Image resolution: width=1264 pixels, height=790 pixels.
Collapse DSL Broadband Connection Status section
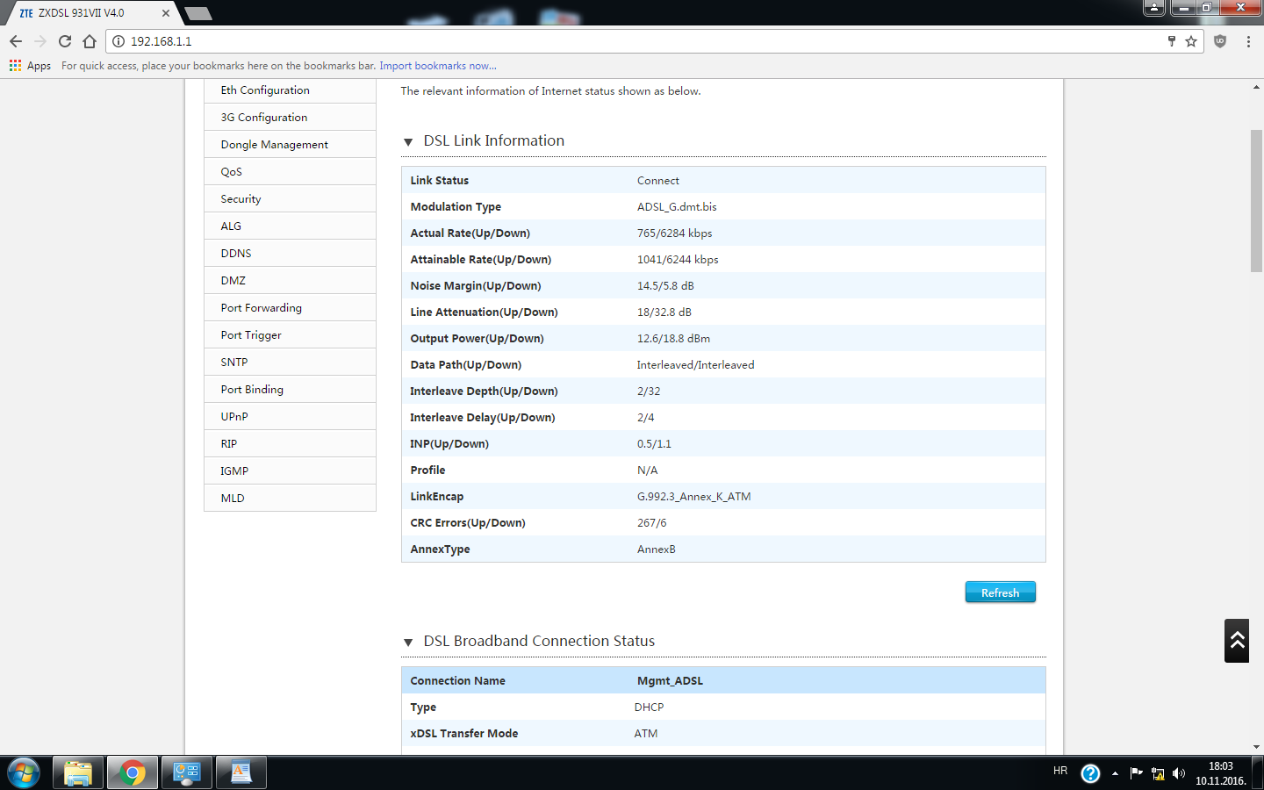click(x=408, y=643)
